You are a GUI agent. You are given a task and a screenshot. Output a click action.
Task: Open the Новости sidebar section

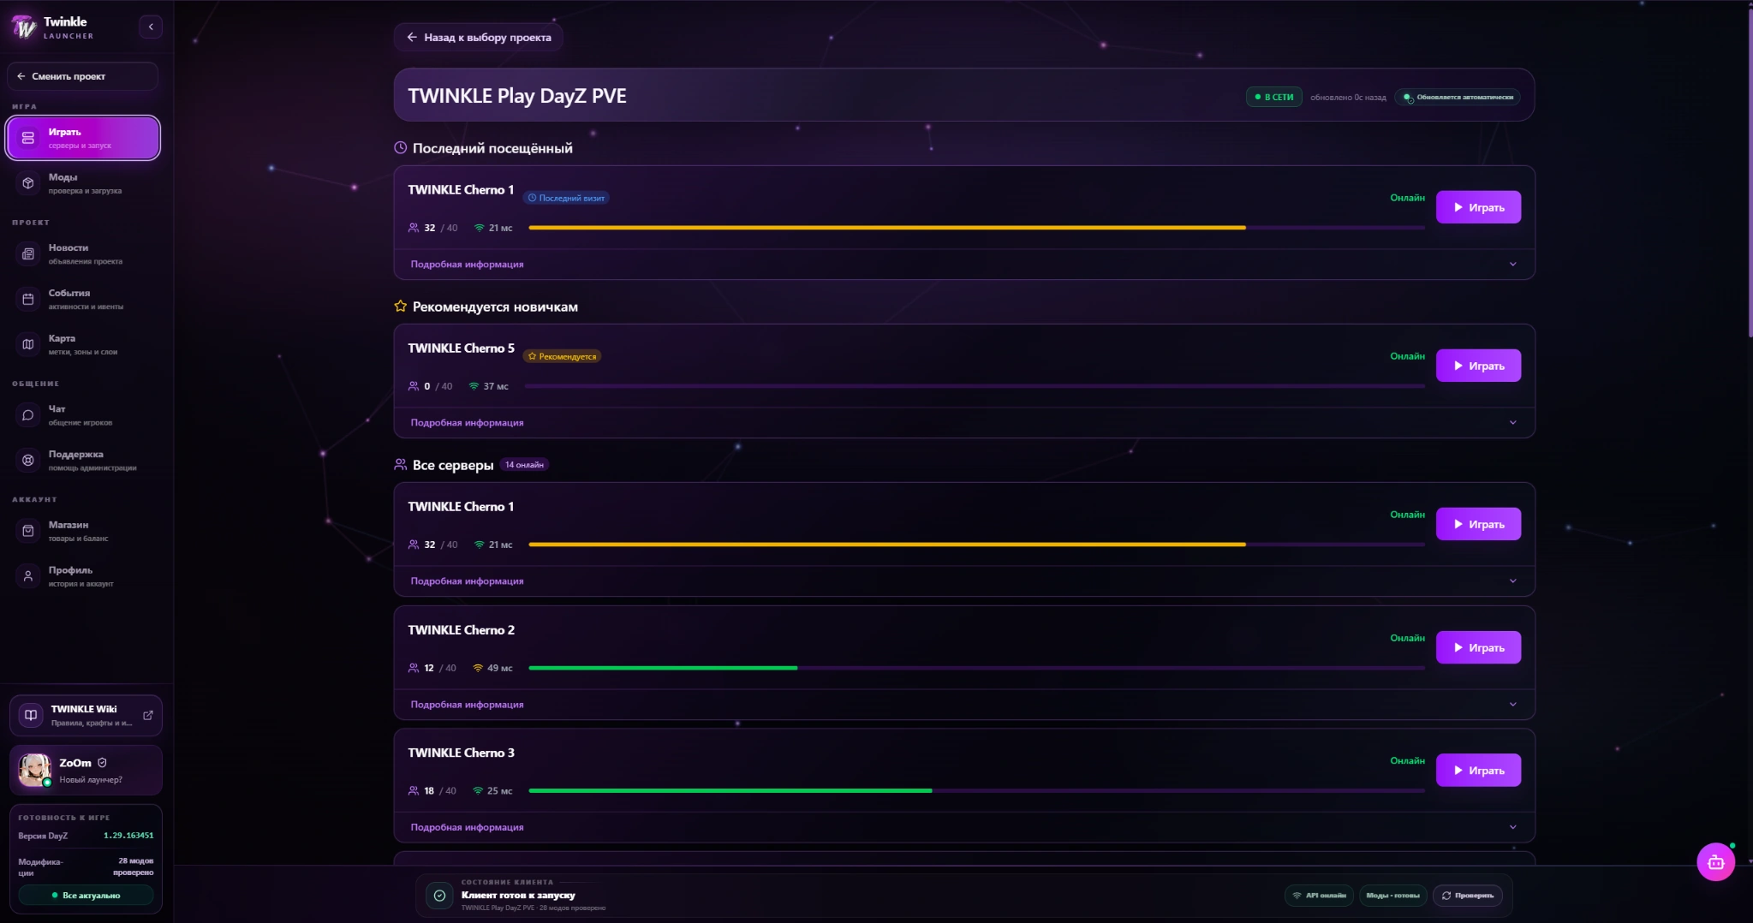pos(83,253)
